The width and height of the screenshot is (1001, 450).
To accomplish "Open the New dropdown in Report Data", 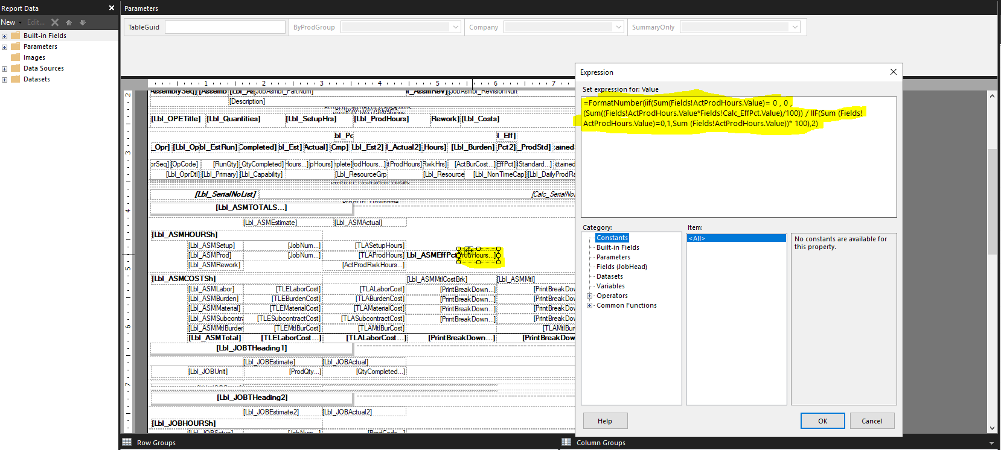I will pos(11,22).
